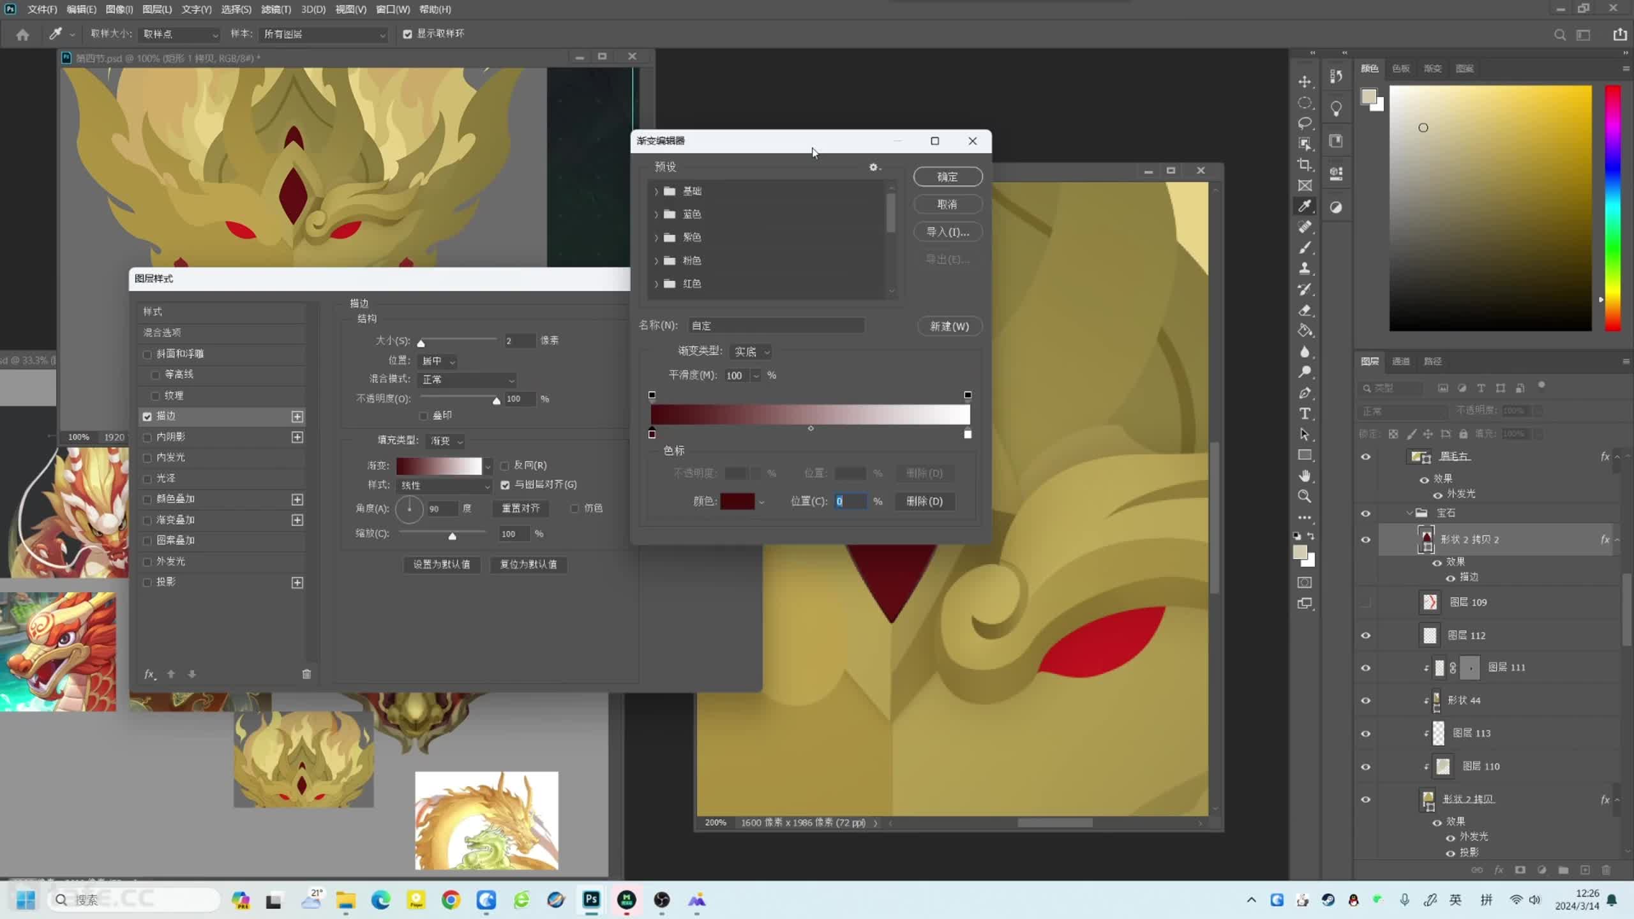This screenshot has width=1634, height=919.
Task: Select the Eyedropper tool in toolbar
Action: coord(1305,205)
